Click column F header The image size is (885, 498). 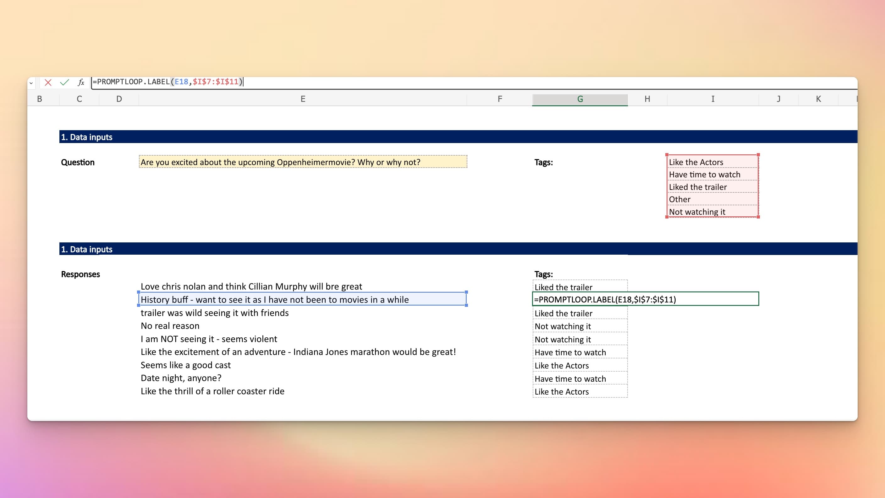[499, 99]
